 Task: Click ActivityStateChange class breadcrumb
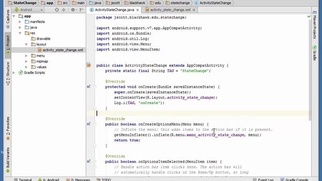coord(213,3)
